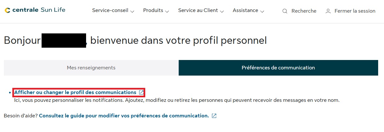Click external-link icon beside the guide link
Viewport: 384px width, 132px height.
coord(214,116)
